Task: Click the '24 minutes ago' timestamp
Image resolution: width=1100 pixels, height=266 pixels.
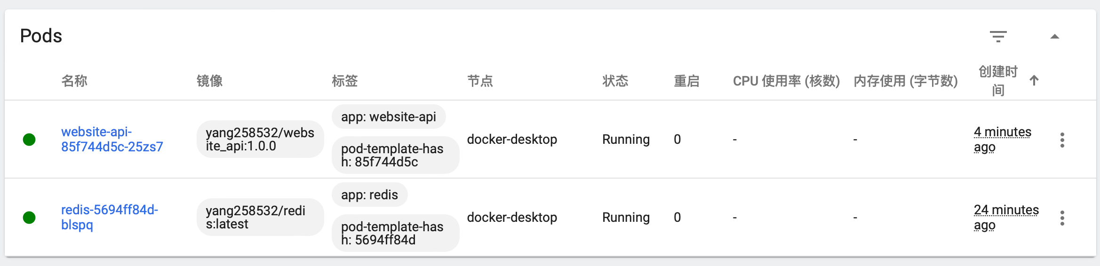Action: 1006,217
